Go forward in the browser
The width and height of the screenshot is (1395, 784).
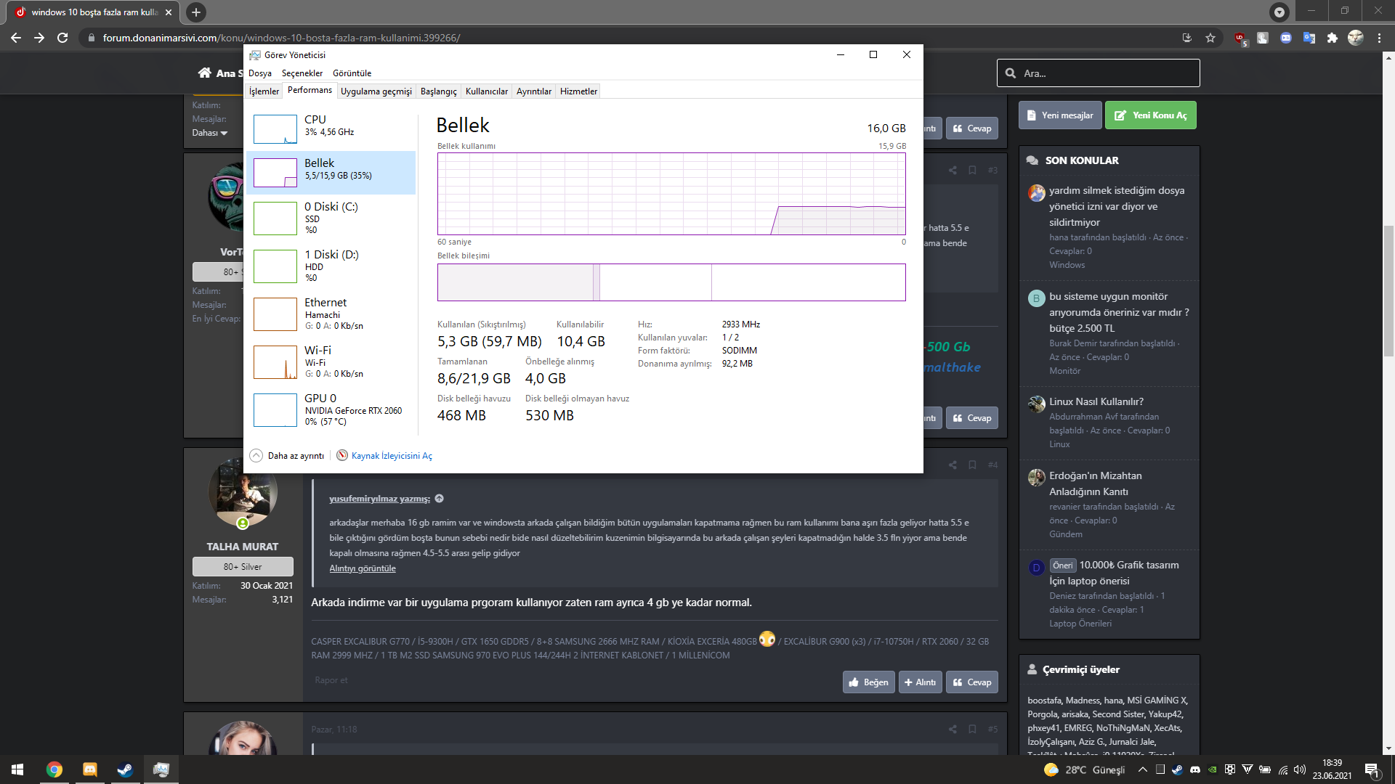pyautogui.click(x=39, y=38)
